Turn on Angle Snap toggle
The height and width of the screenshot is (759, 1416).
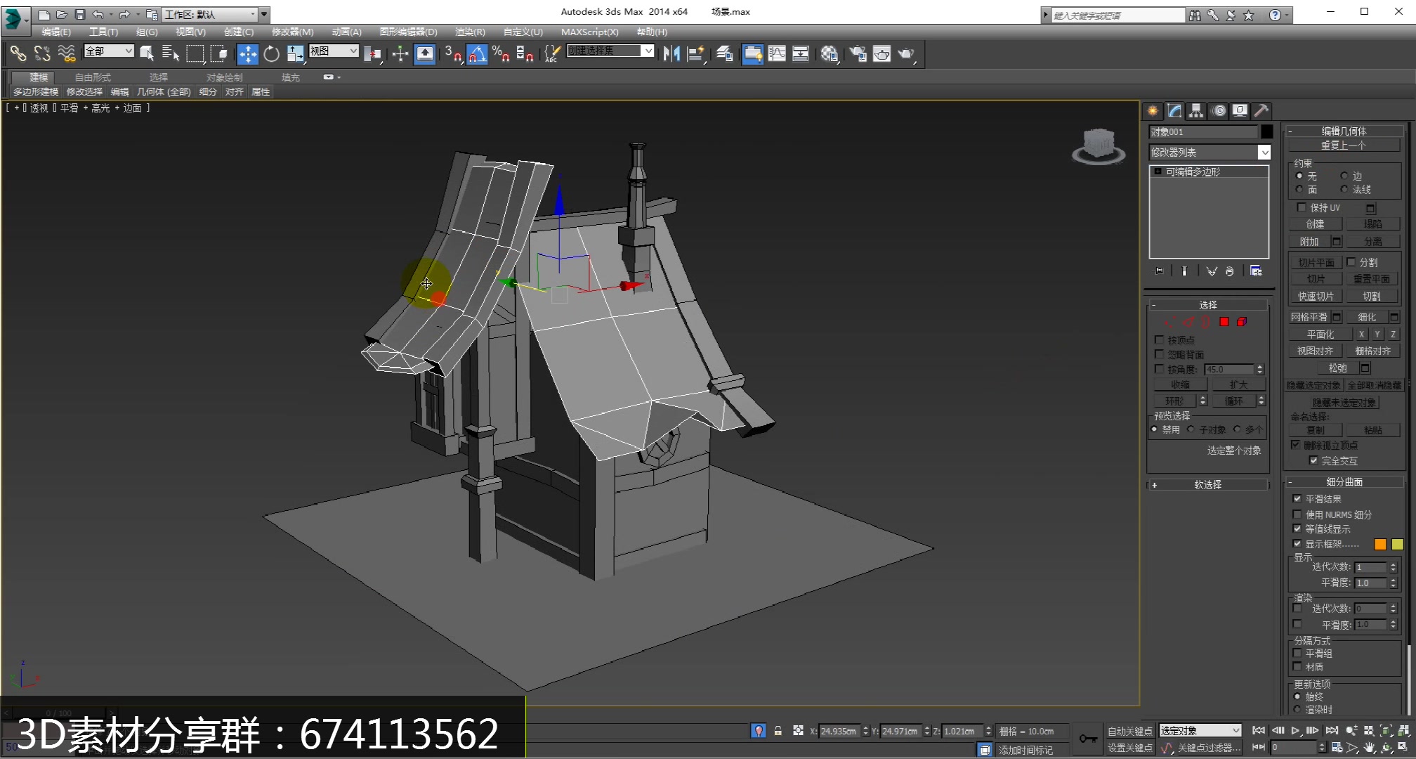478,53
